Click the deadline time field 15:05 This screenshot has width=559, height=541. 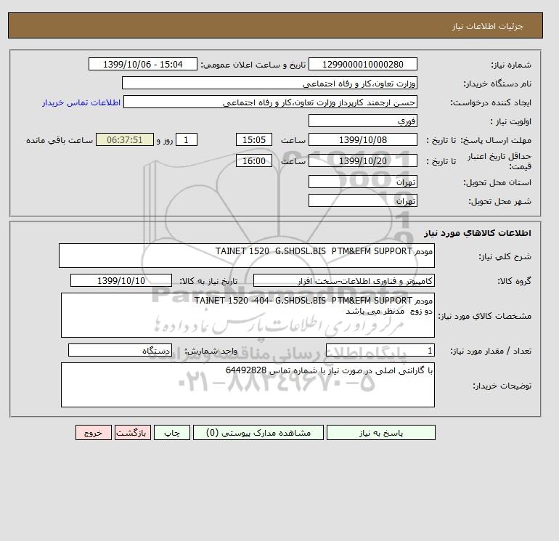click(x=254, y=140)
